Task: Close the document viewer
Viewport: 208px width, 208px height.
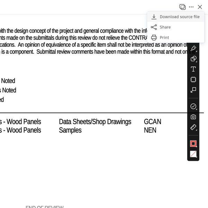Action: pyautogui.click(x=200, y=7)
